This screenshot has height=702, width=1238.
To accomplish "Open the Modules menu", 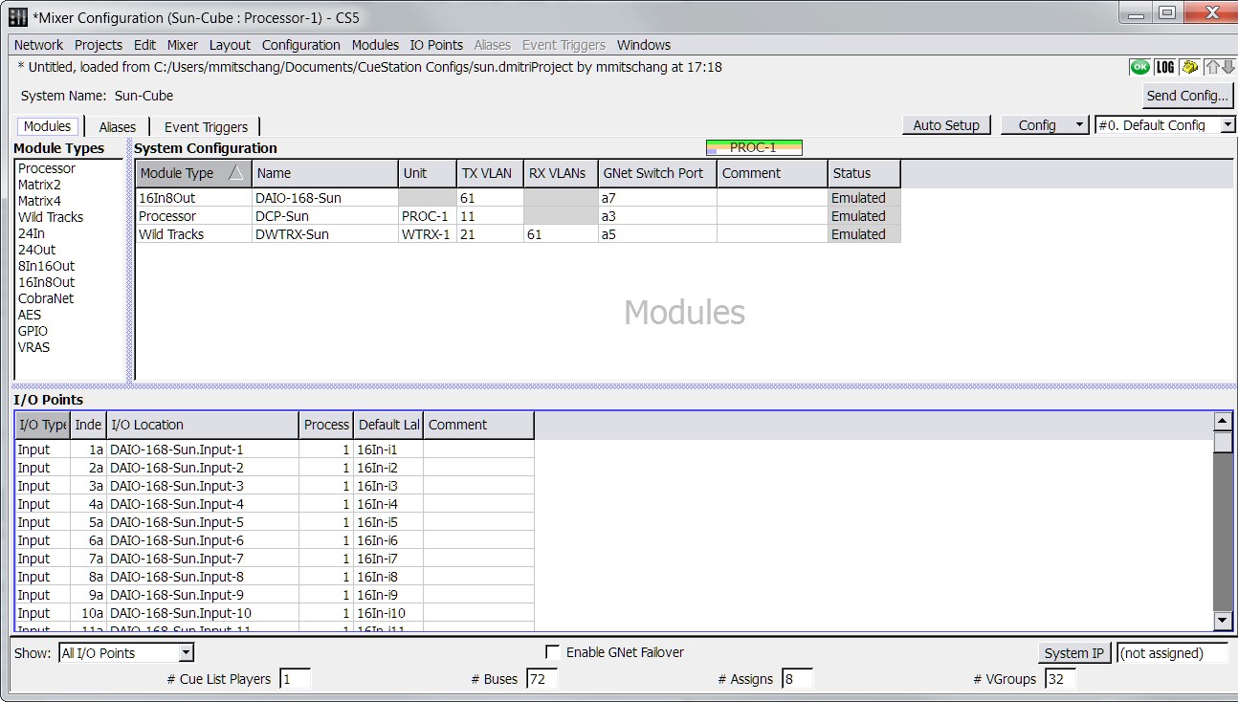I will pyautogui.click(x=375, y=45).
